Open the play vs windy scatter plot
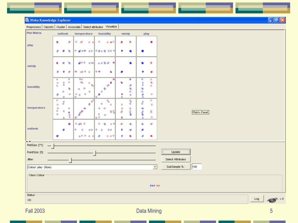This screenshot has height=223, width=298. [126, 46]
